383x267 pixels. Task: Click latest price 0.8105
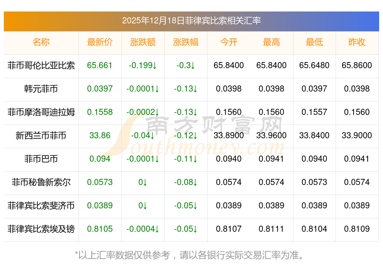100,229
